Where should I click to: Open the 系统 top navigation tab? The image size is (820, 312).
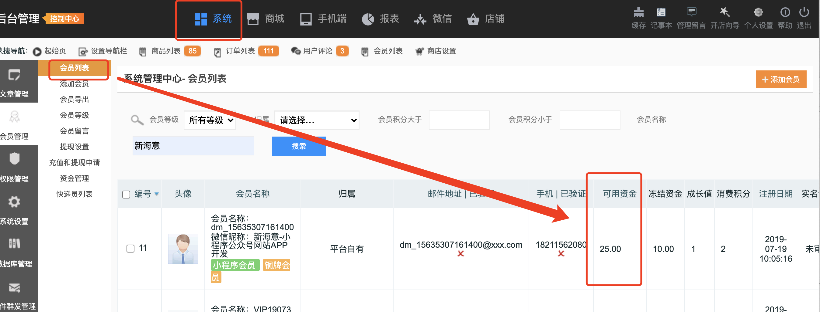[213, 19]
